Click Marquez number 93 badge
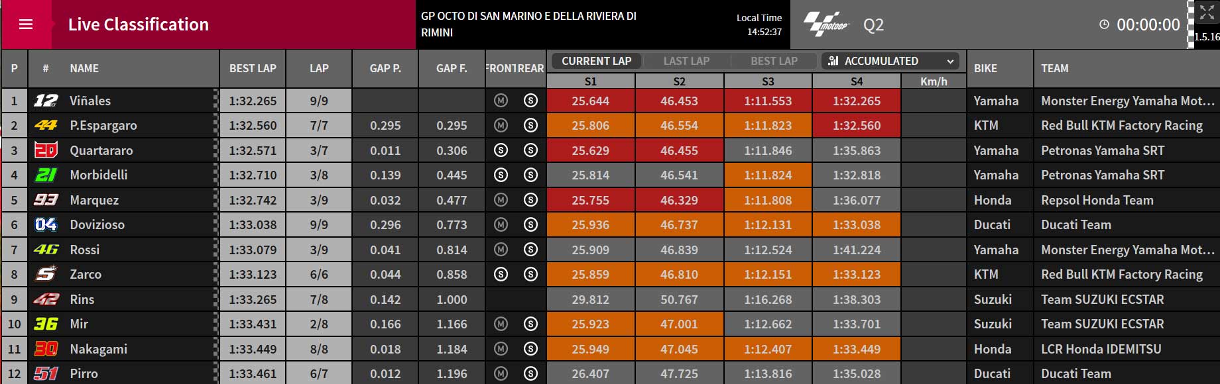Image resolution: width=1220 pixels, height=384 pixels. click(x=46, y=200)
